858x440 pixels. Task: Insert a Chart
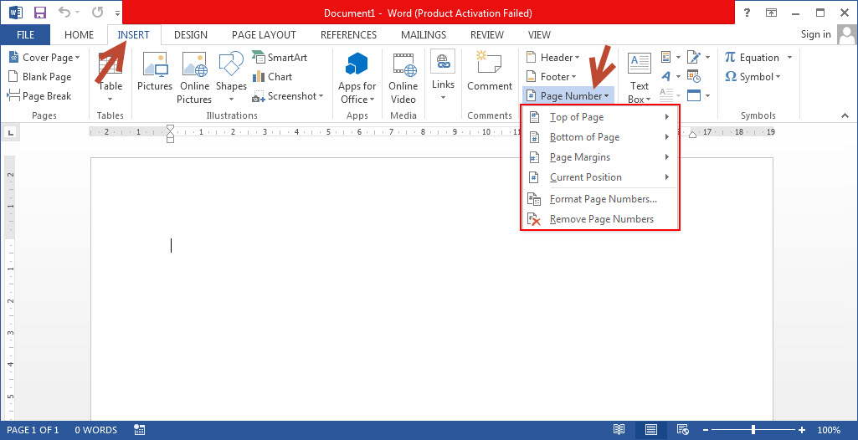273,76
